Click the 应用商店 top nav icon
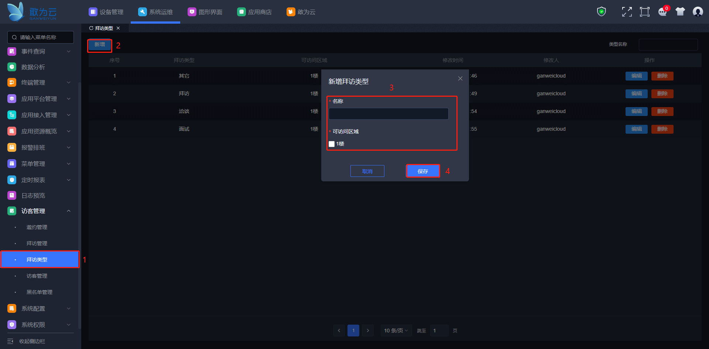709x349 pixels. pyautogui.click(x=241, y=12)
